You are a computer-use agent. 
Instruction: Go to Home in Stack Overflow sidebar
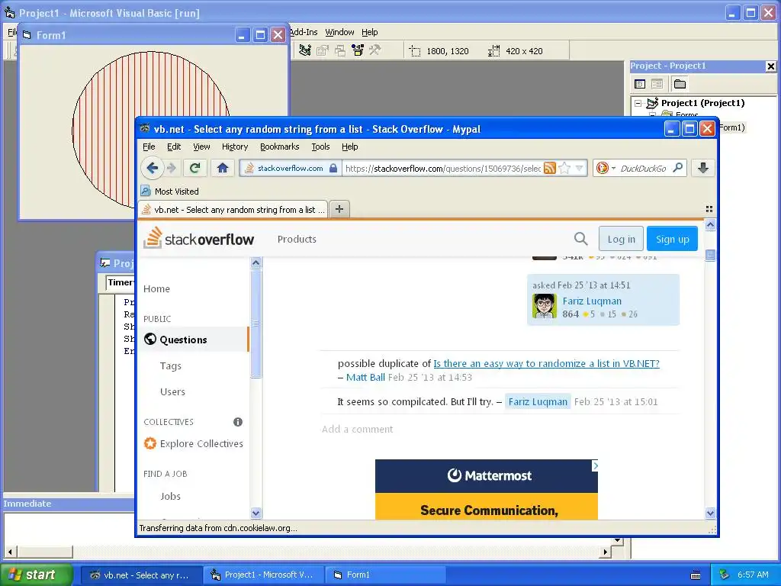(156, 288)
